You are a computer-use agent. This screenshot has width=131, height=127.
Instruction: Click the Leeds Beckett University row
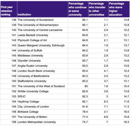(x=65, y=35)
